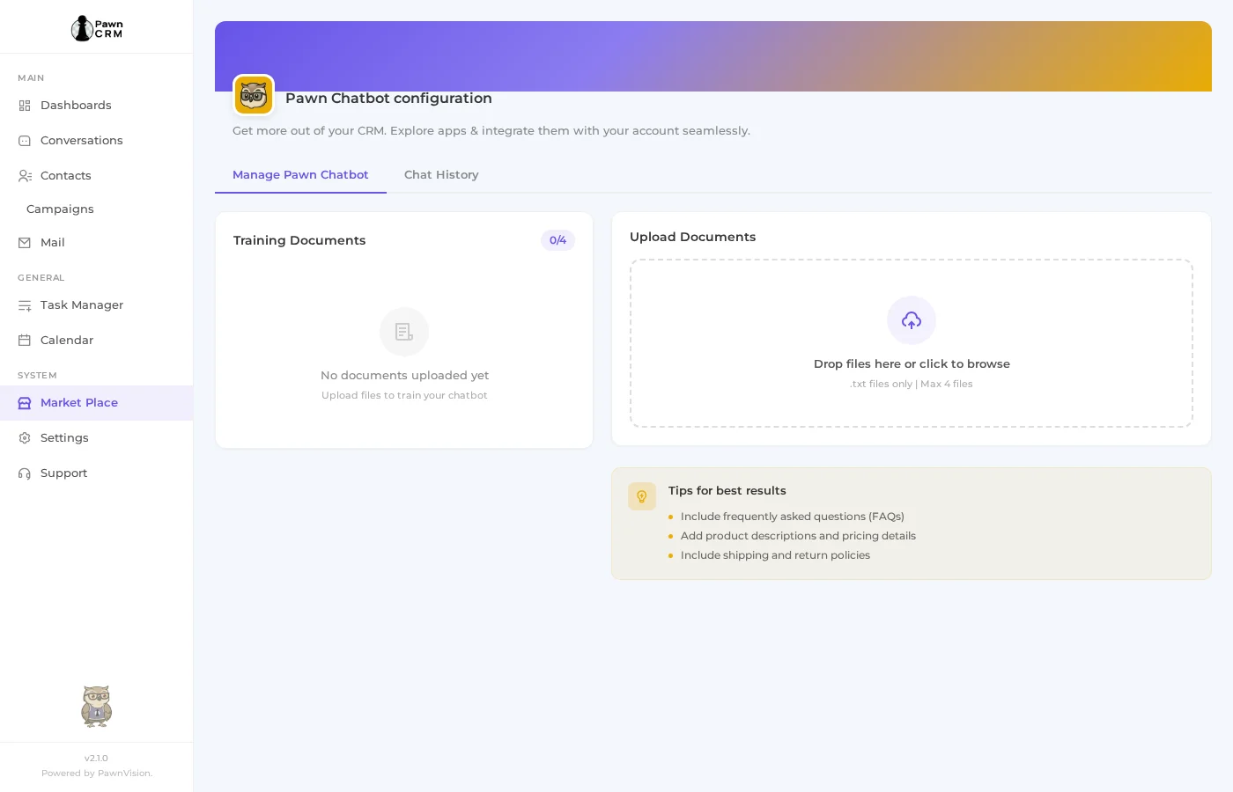The width and height of the screenshot is (1233, 792).
Task: Click the owl chatbot avatar in the banner
Action: pyautogui.click(x=254, y=95)
